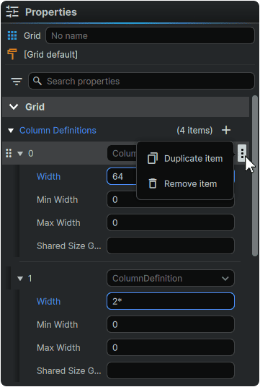Click the Duplicate item copy icon
The image size is (260, 387).
pyautogui.click(x=153, y=158)
